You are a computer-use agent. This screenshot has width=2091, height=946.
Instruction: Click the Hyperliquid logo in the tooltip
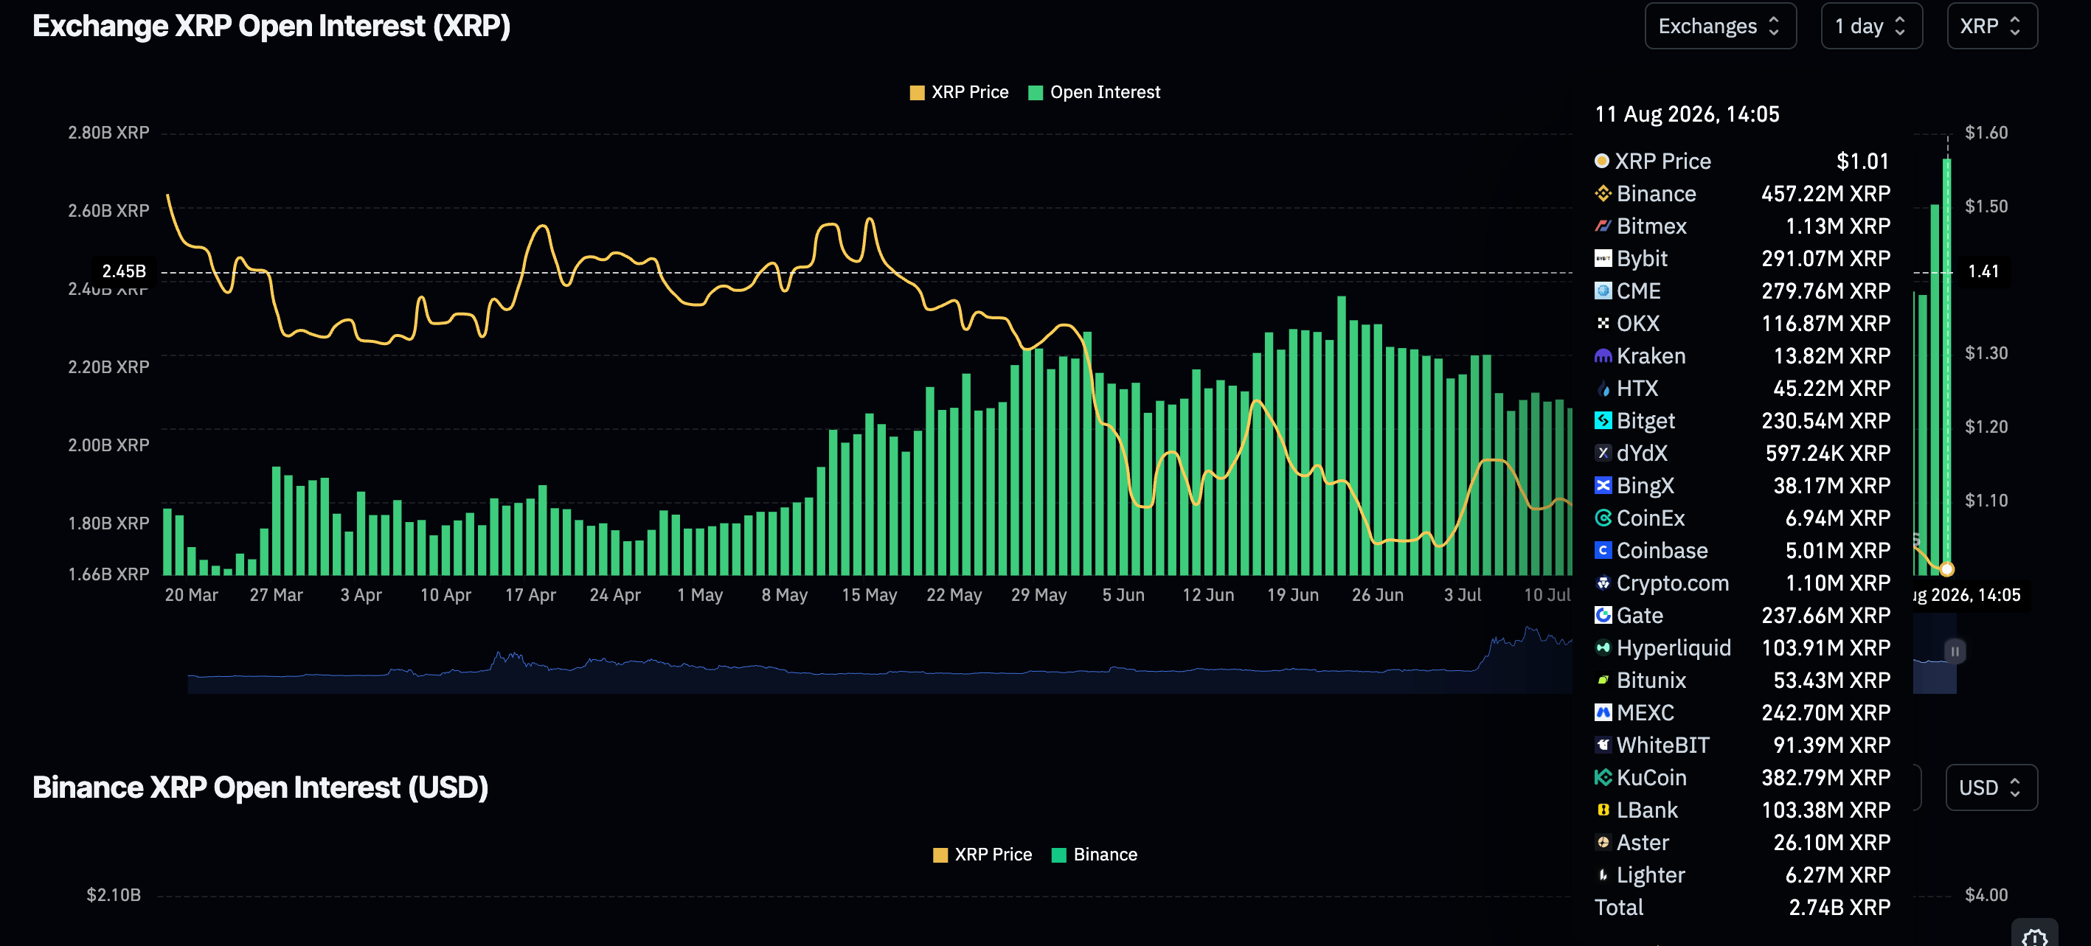click(x=1602, y=647)
